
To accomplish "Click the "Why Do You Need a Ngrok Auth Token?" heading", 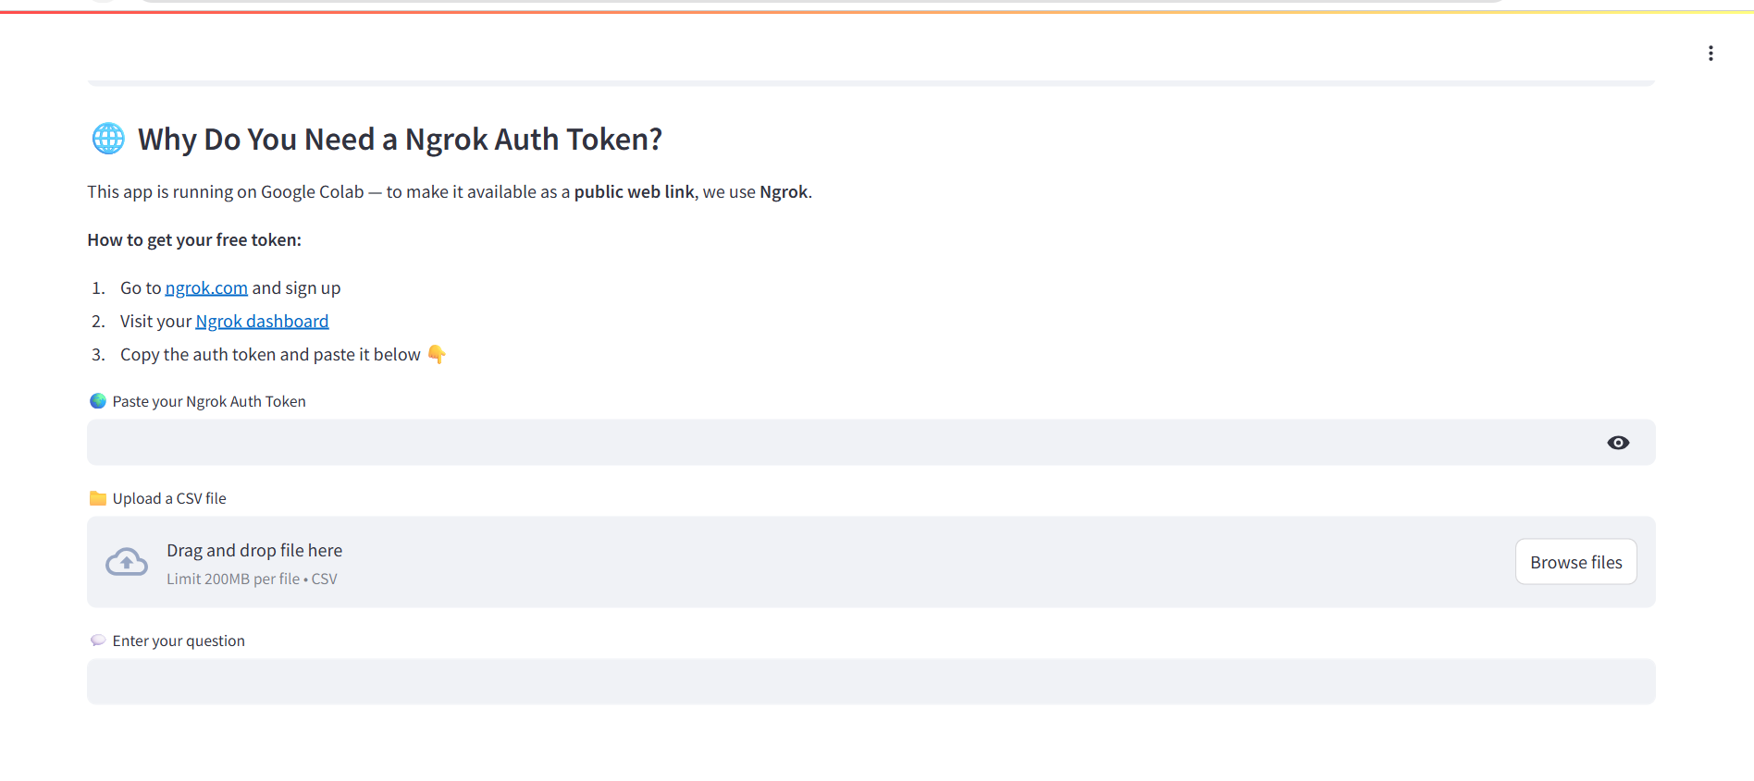I will (400, 140).
